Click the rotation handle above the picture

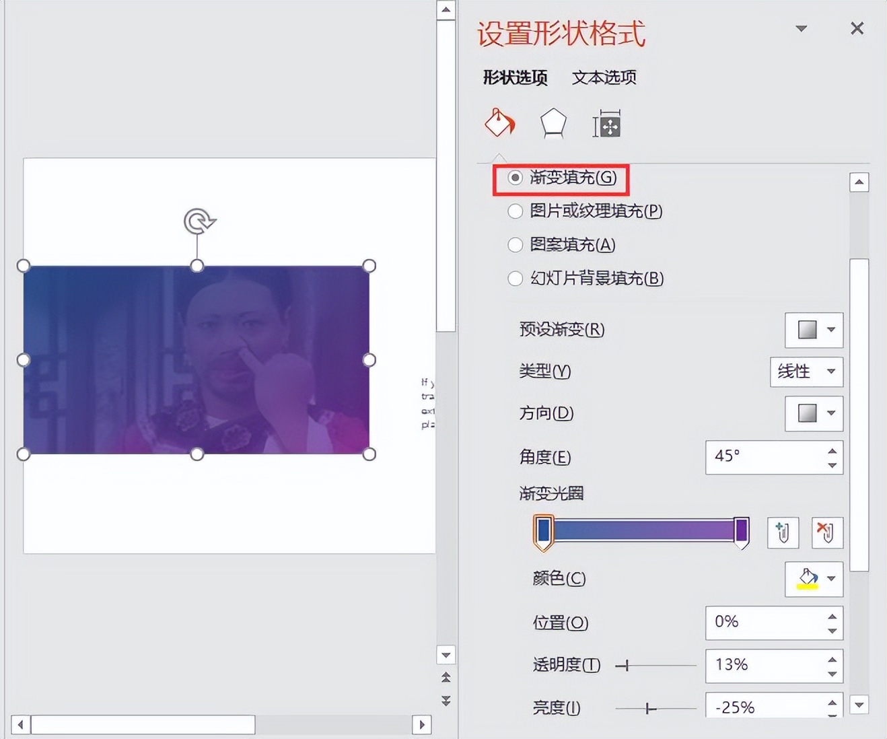pyautogui.click(x=199, y=221)
